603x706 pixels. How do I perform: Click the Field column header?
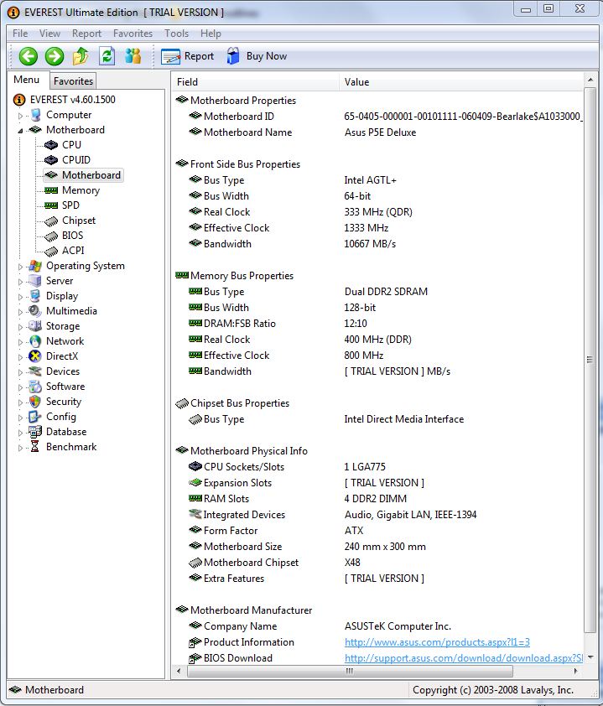255,82
